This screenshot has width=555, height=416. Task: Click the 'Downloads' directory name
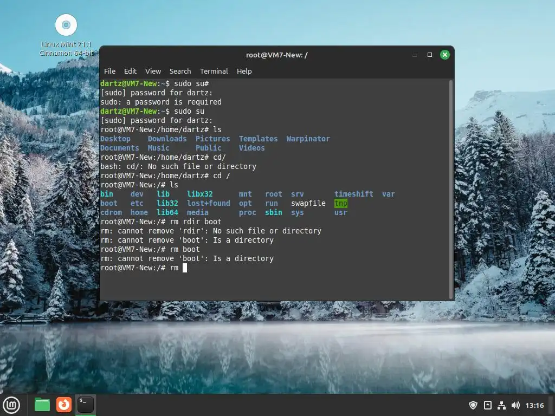[x=167, y=139]
